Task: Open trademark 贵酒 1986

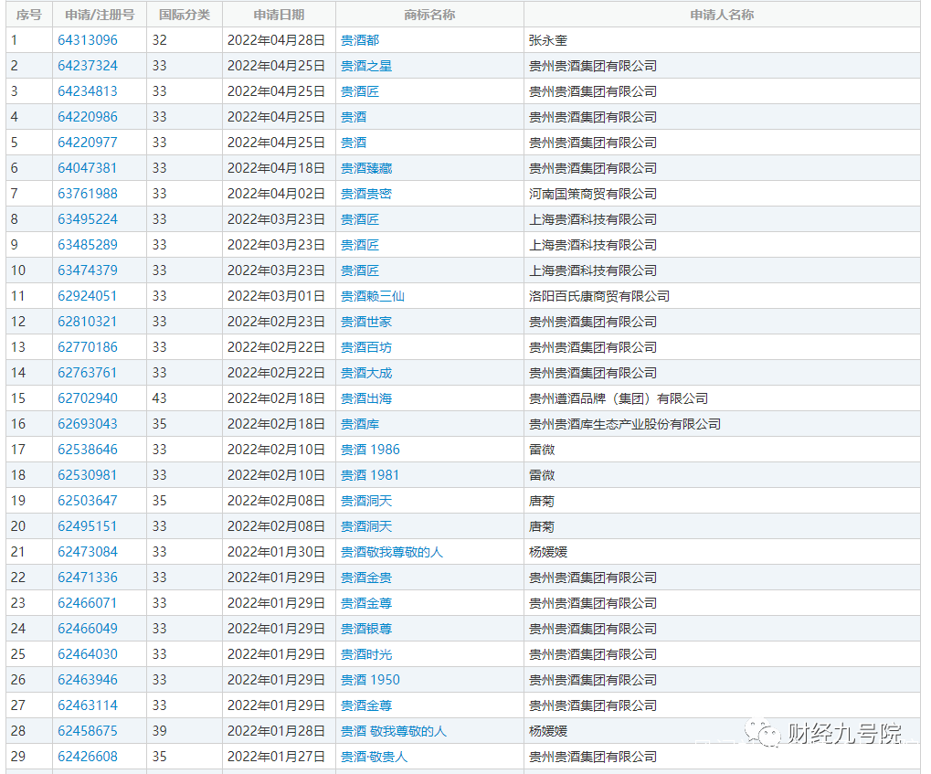Action: pyautogui.click(x=371, y=449)
